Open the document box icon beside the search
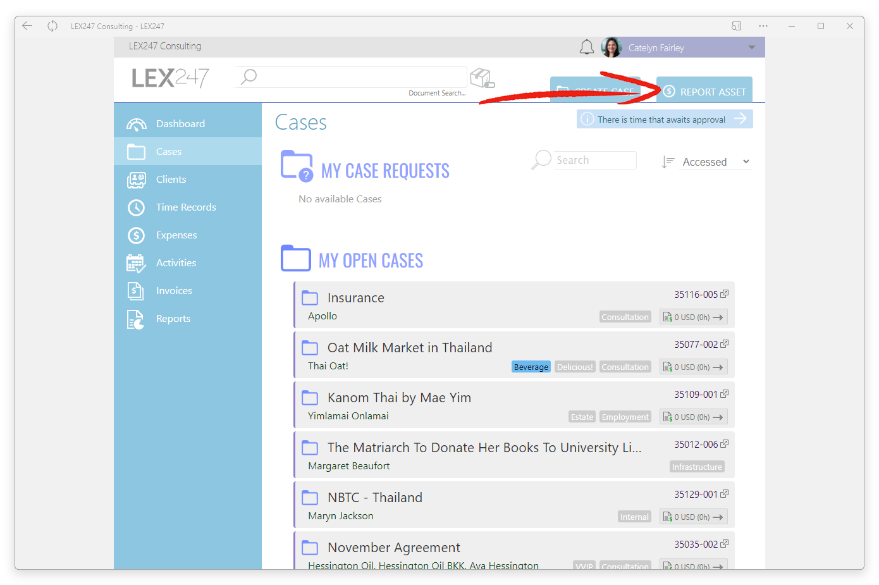Screen dimensions: 879x585 482,78
